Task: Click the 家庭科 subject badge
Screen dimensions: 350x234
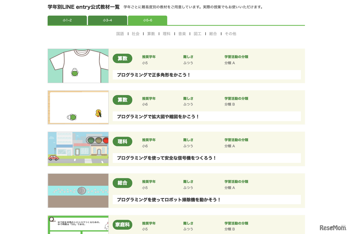Action: tap(122, 225)
